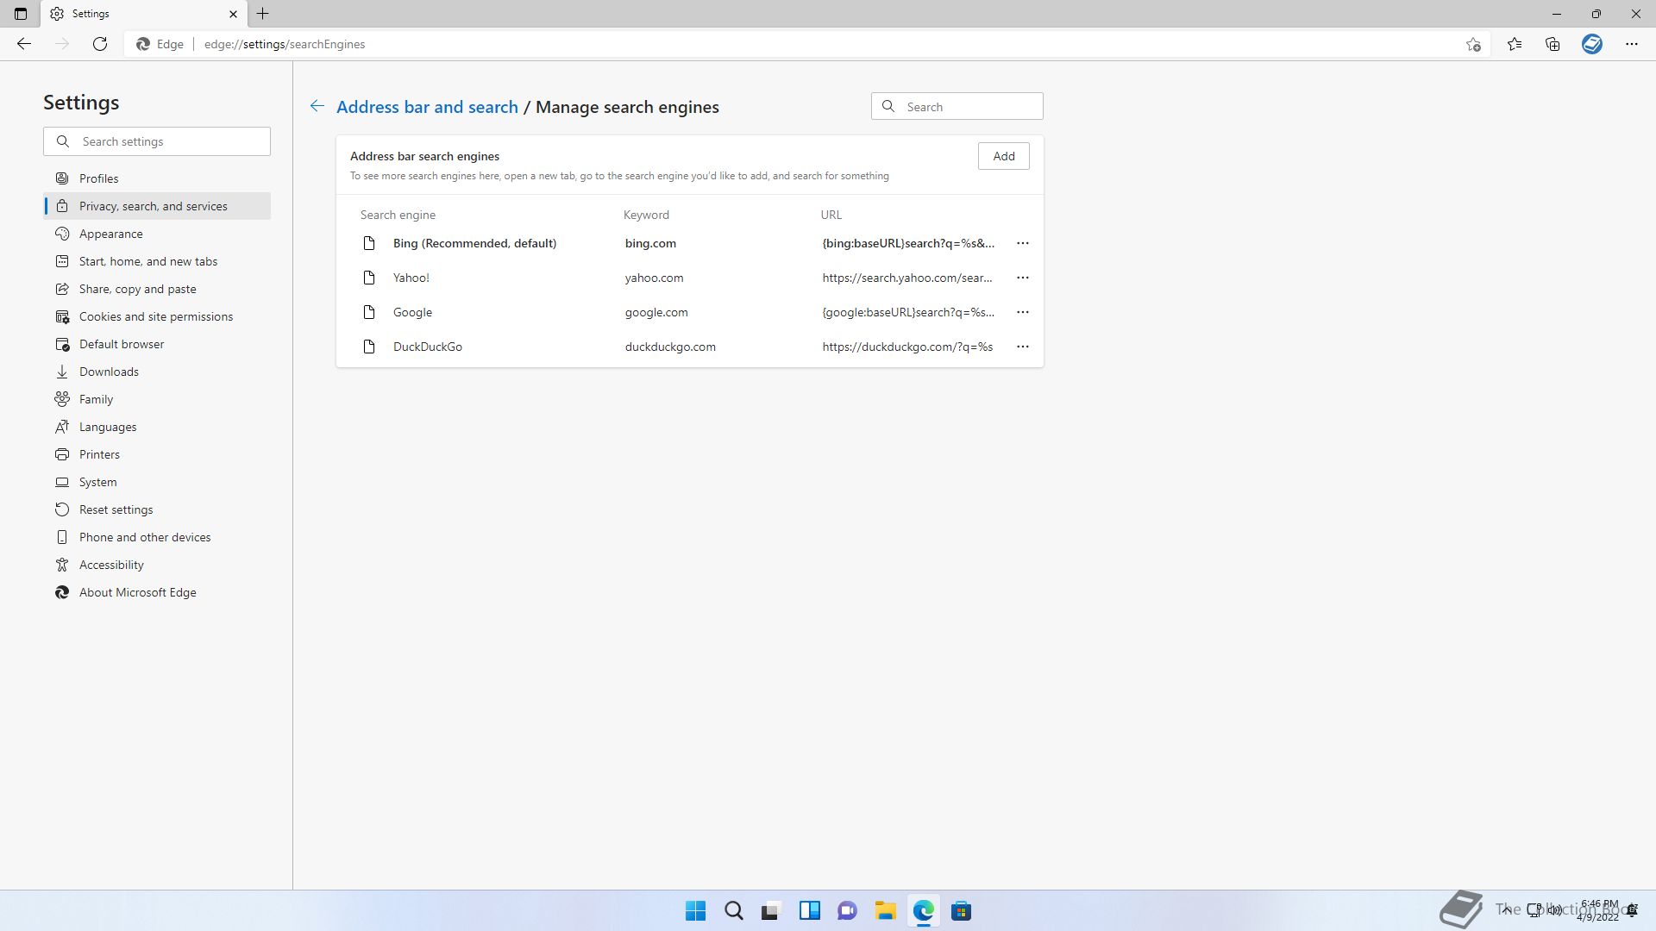This screenshot has height=931, width=1656.
Task: Click the https://search.yahoo.com URL cell
Action: tap(907, 278)
